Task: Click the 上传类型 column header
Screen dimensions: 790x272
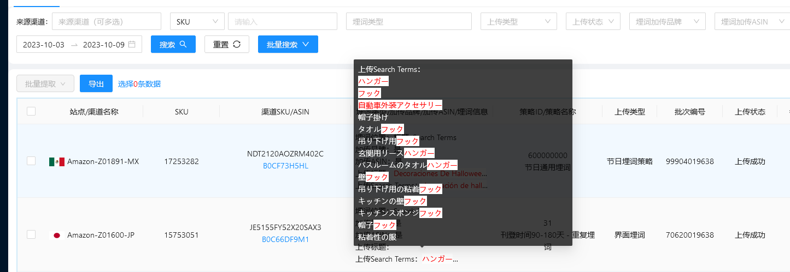Action: pos(630,112)
